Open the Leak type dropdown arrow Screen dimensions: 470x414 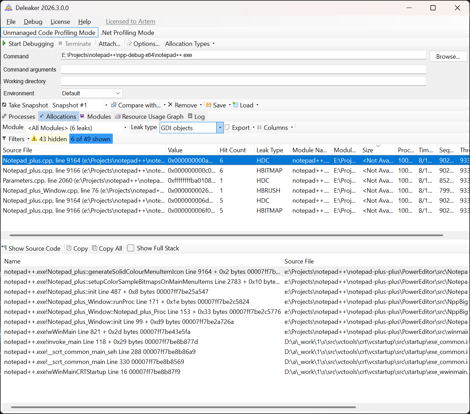220,128
